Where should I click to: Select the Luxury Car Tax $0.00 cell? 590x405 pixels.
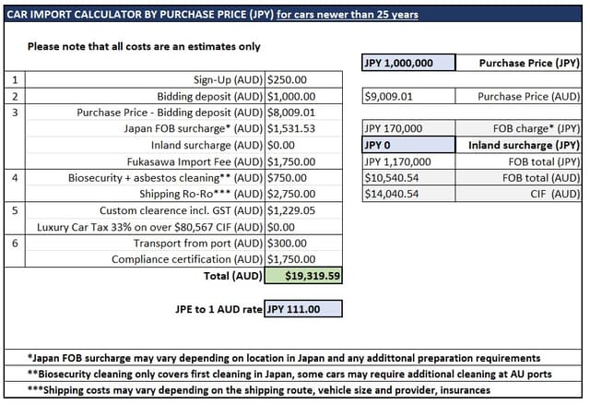[x=303, y=227]
